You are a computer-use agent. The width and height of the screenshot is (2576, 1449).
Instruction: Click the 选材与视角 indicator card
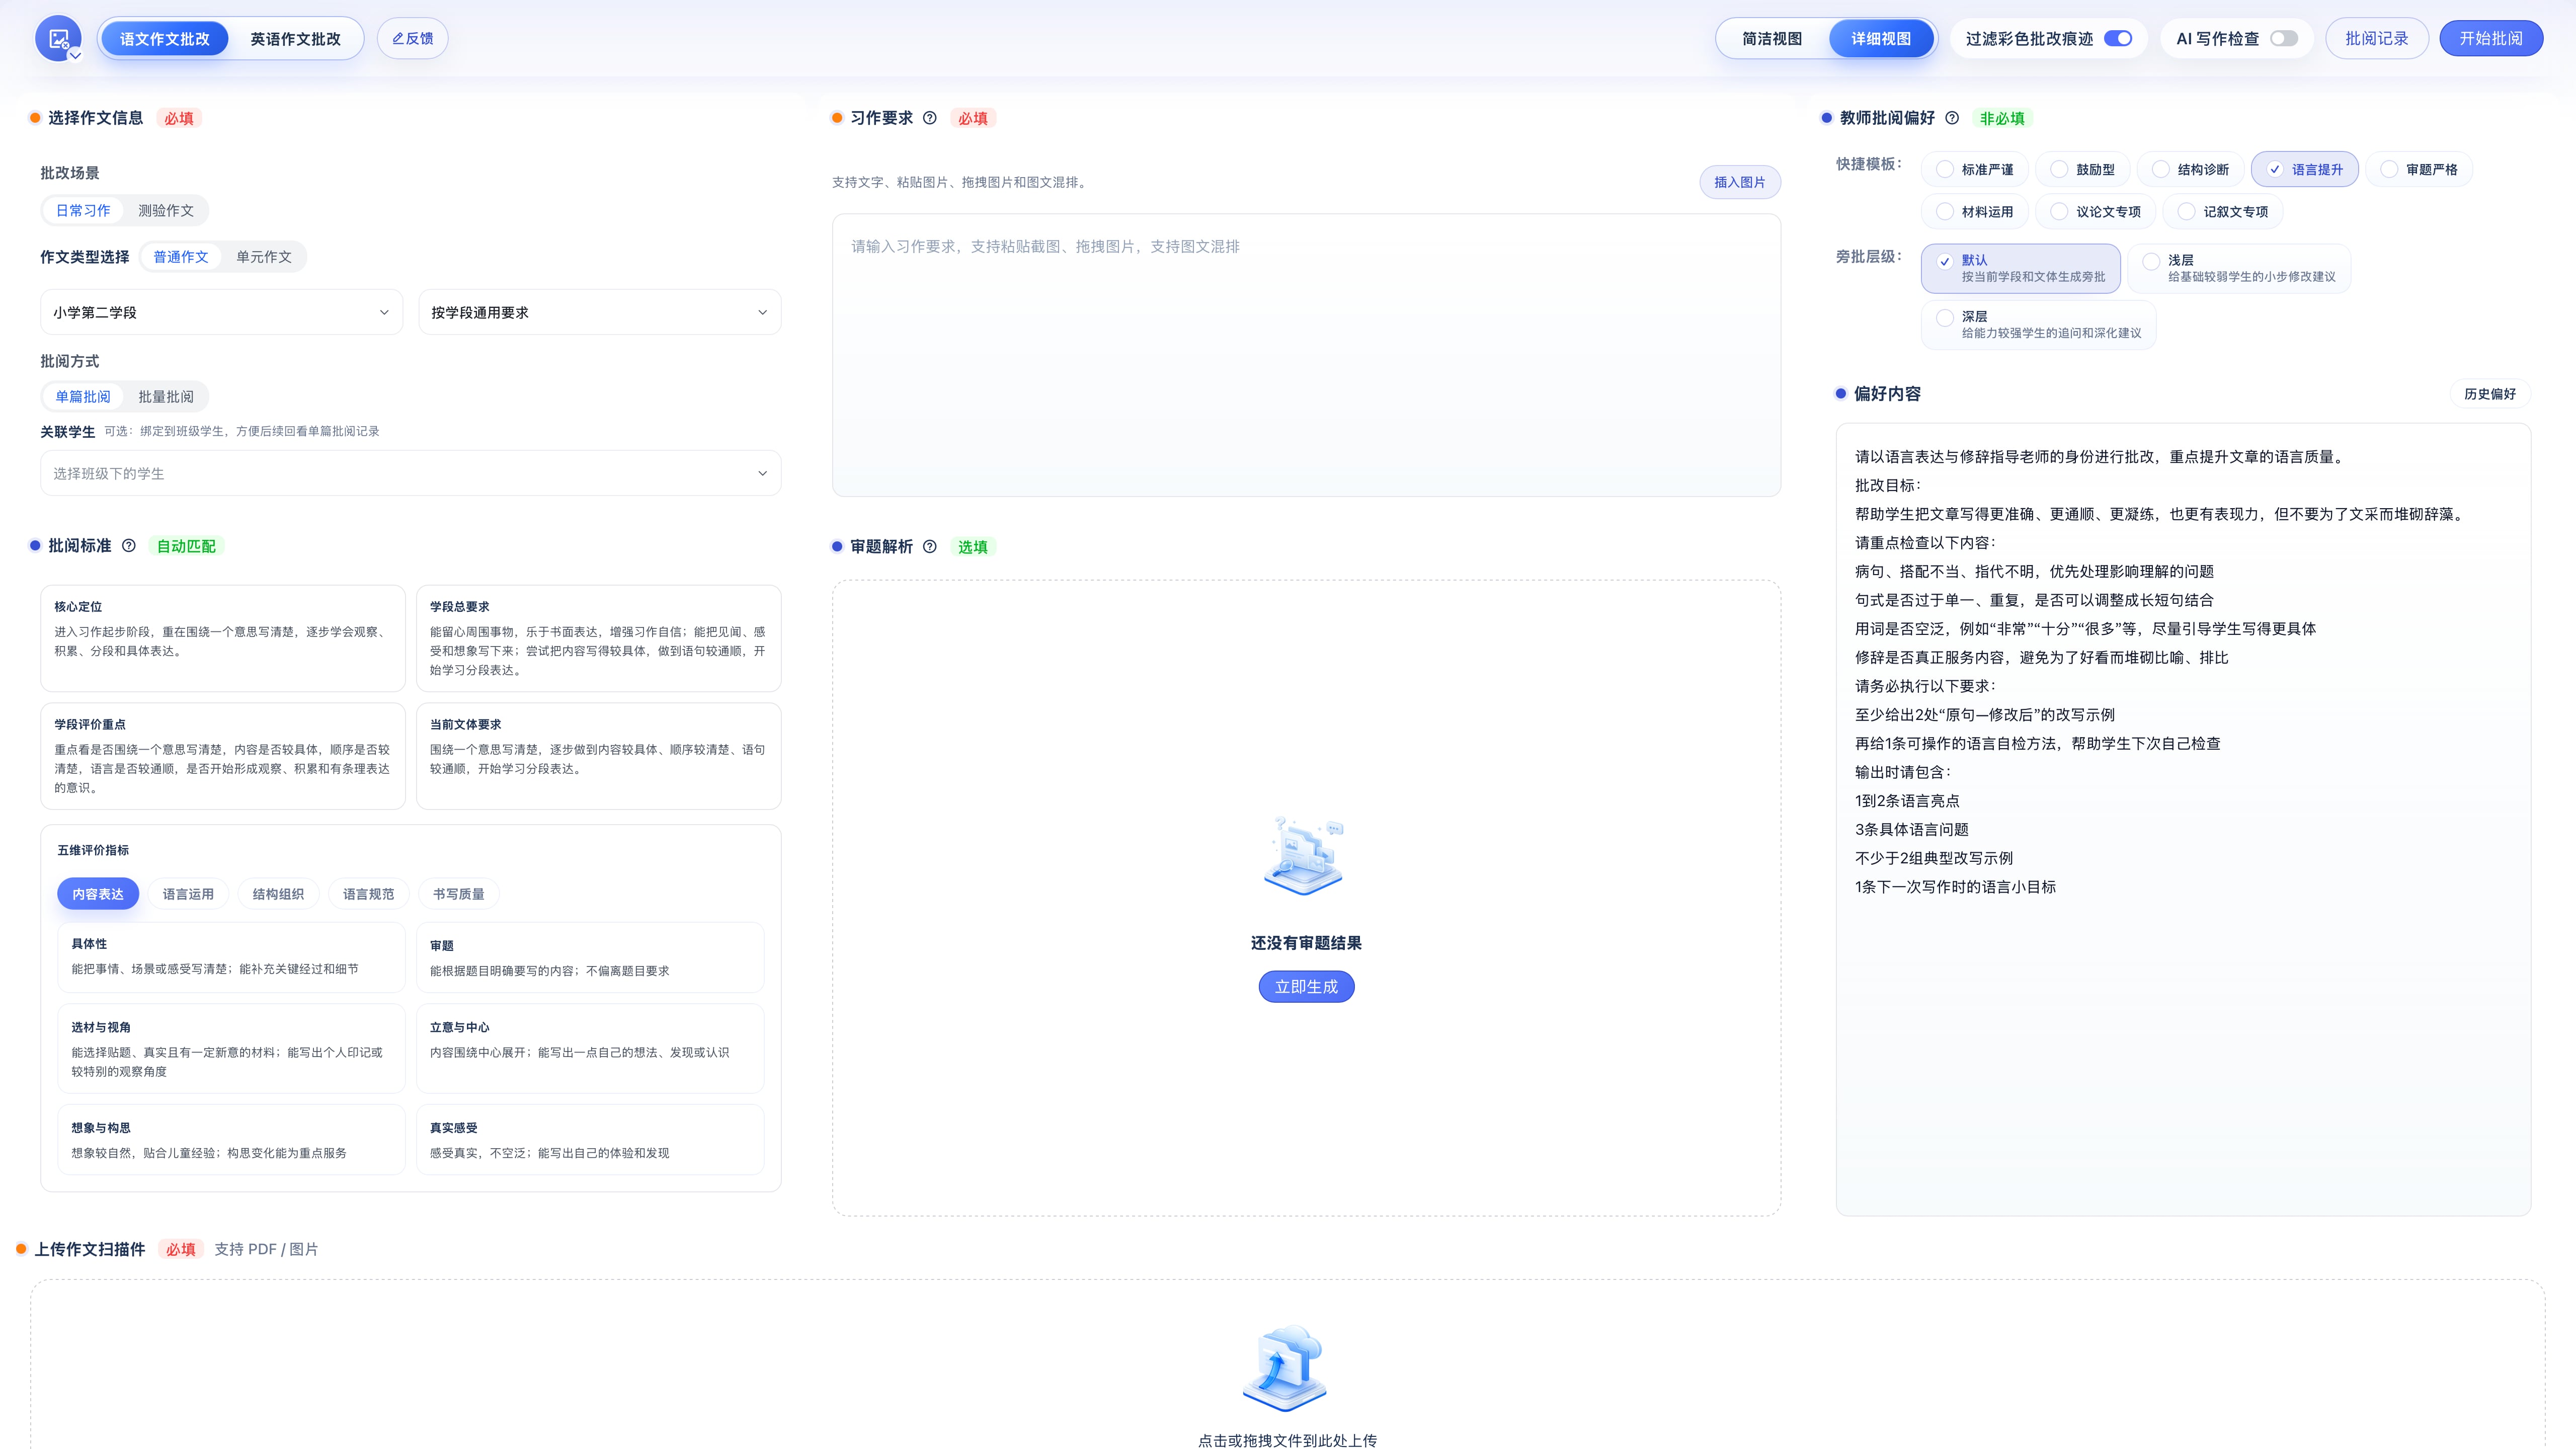coord(231,1048)
